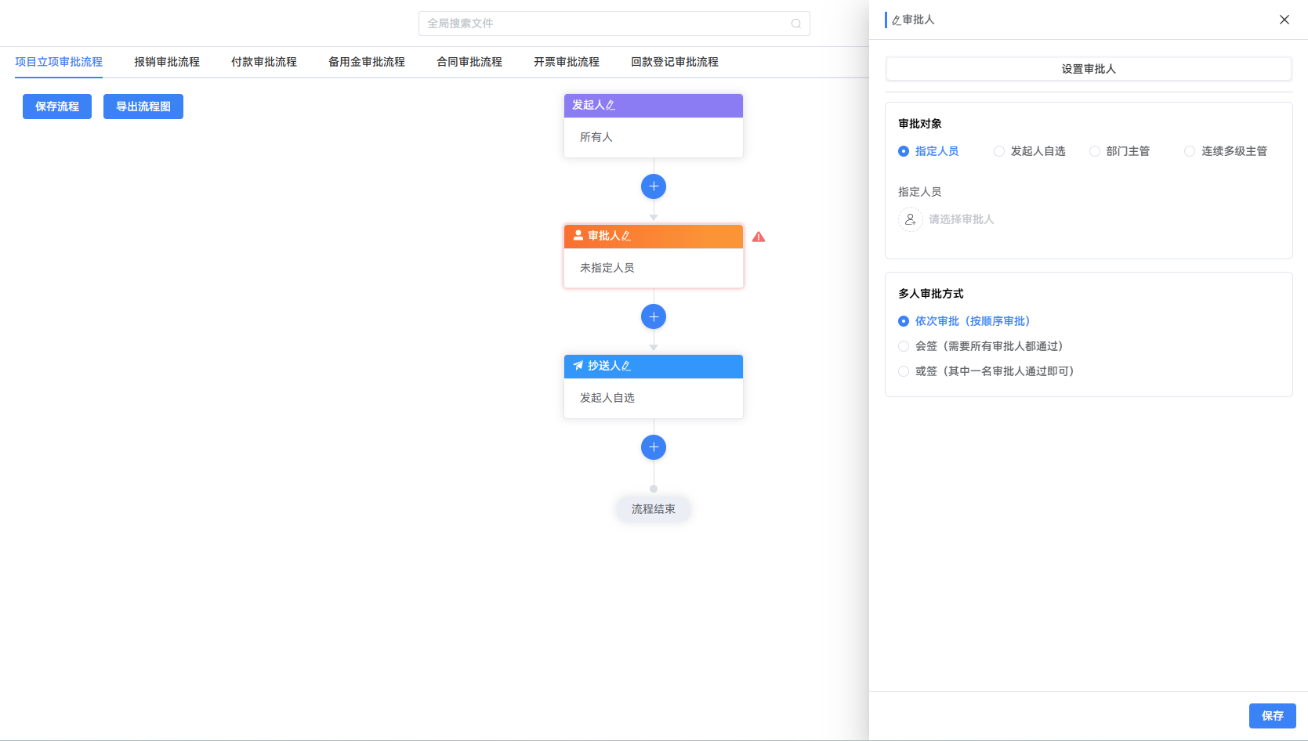Click the search icon in the global search box

795,23
